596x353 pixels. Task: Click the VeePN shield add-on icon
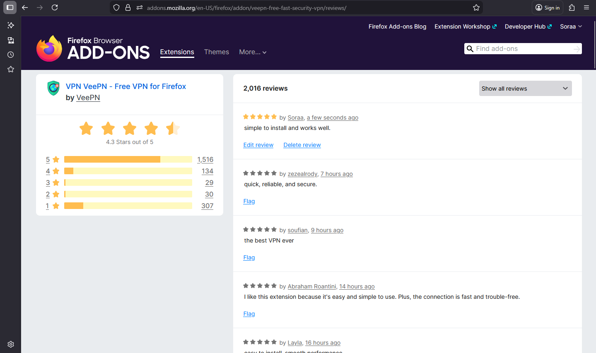pos(53,88)
